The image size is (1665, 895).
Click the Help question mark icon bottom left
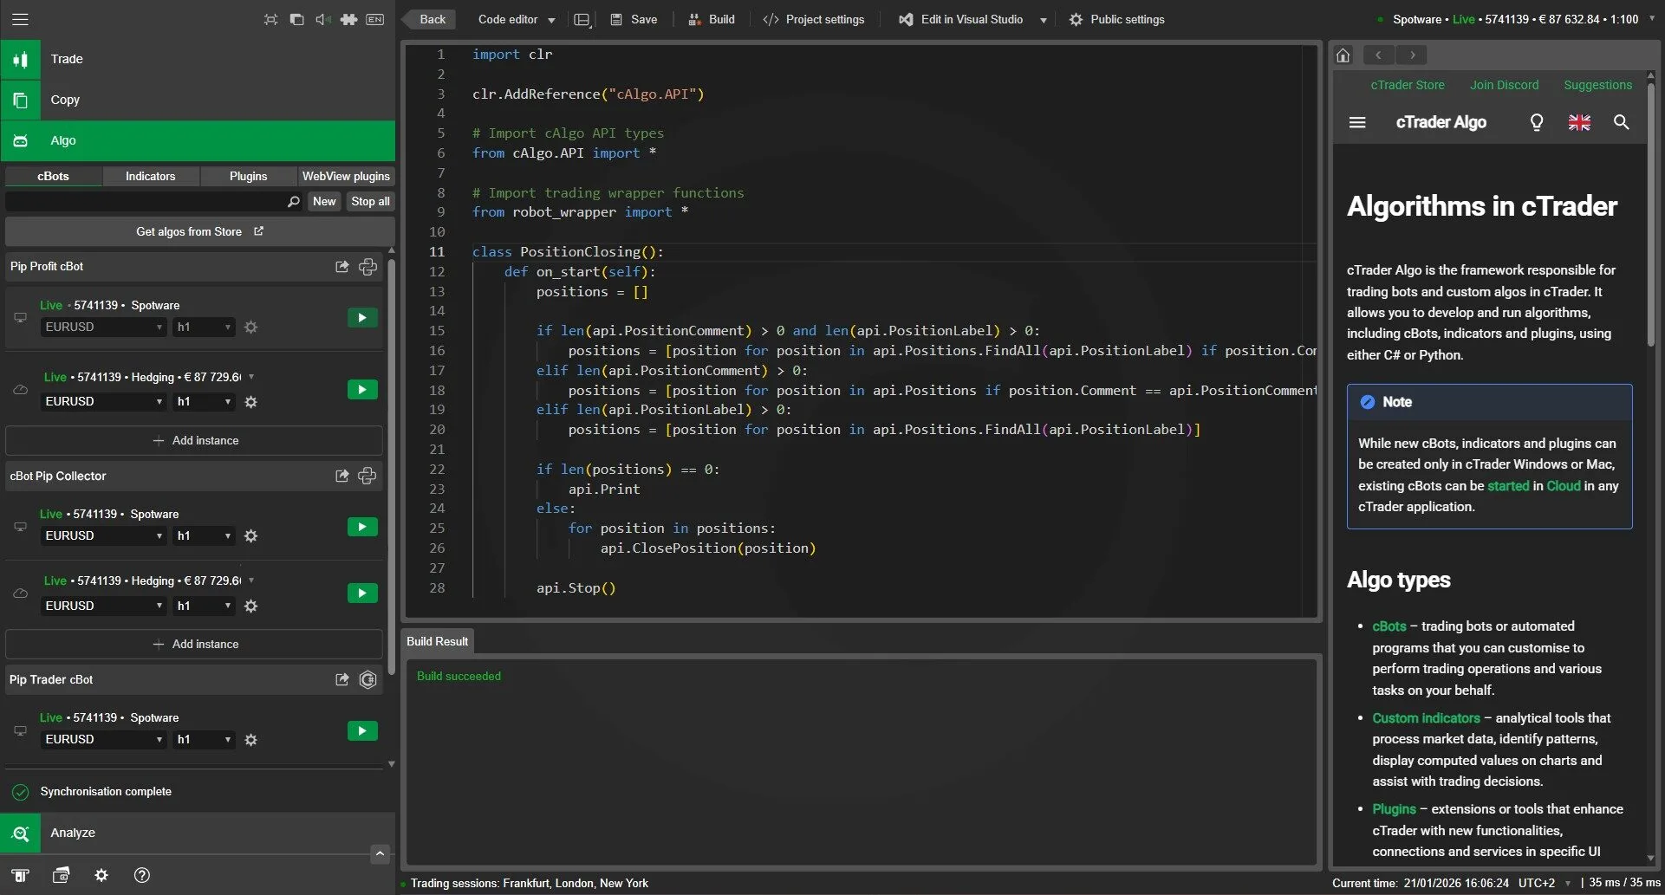142,875
